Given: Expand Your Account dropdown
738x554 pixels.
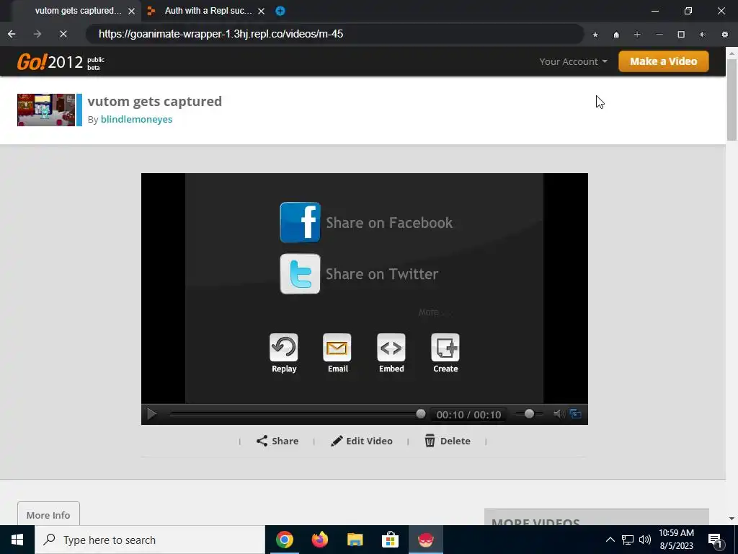Looking at the screenshot, I should pos(573,62).
